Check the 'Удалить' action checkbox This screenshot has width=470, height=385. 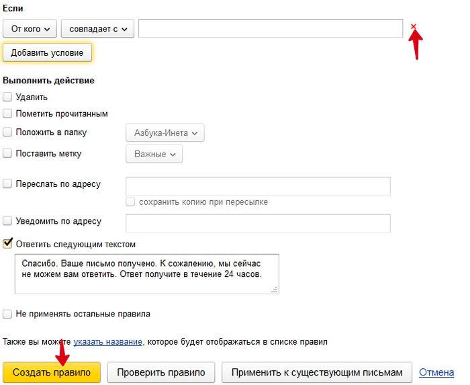[x=7, y=97]
